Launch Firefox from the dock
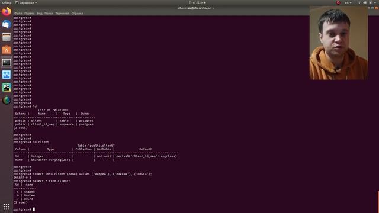 pos(7,11)
